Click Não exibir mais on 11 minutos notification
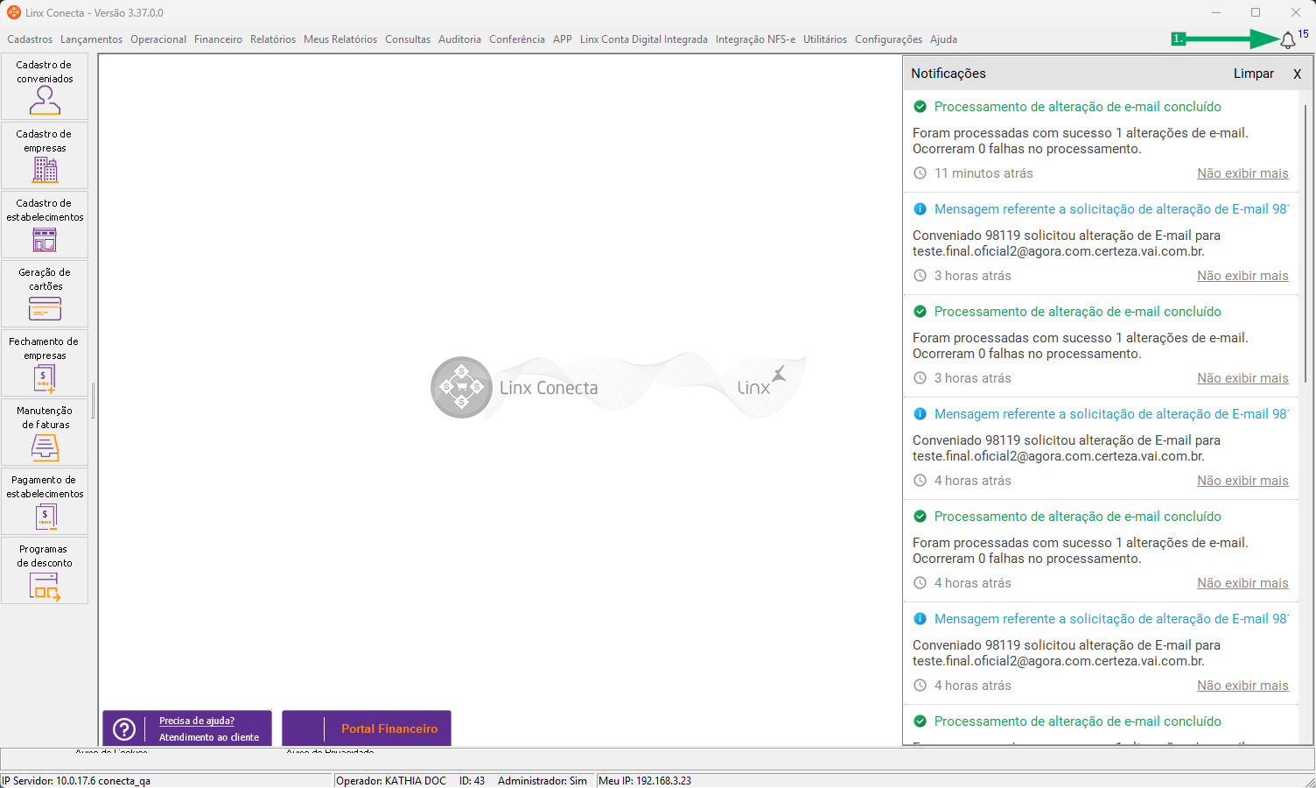This screenshot has width=1316, height=788. pyautogui.click(x=1242, y=173)
